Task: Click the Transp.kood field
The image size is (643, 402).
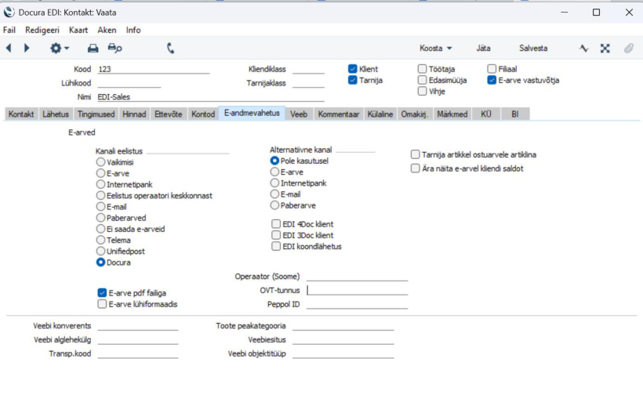Action: coord(138,353)
